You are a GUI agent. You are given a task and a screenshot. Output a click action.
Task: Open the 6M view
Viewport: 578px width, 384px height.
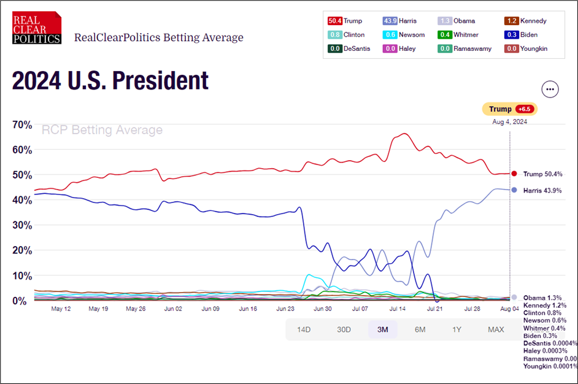pyautogui.click(x=419, y=329)
